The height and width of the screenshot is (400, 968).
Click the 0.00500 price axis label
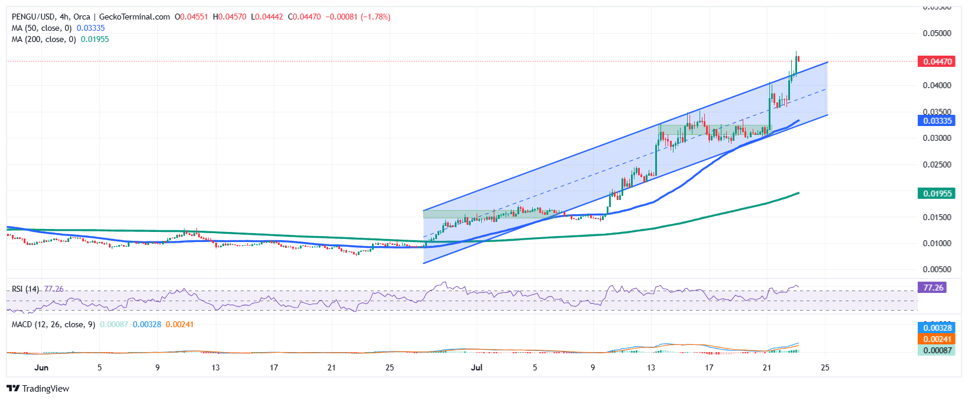(937, 269)
